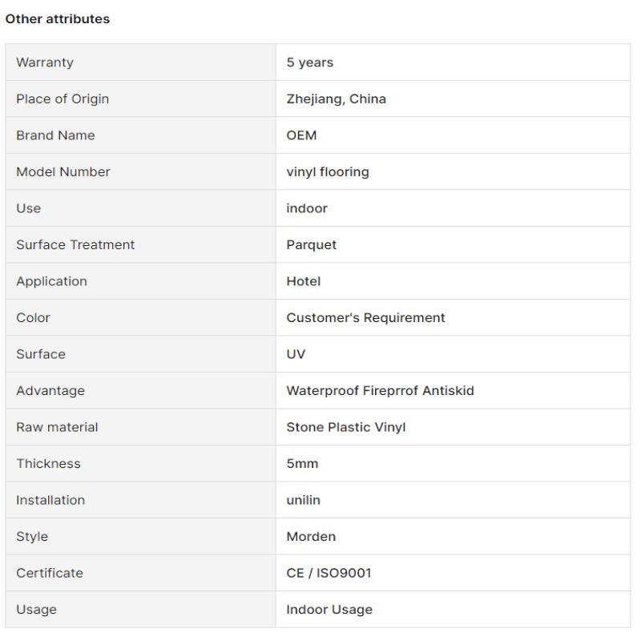Viewport: 641px width, 641px height.
Task: Select the Place of Origin label
Action: (62, 99)
